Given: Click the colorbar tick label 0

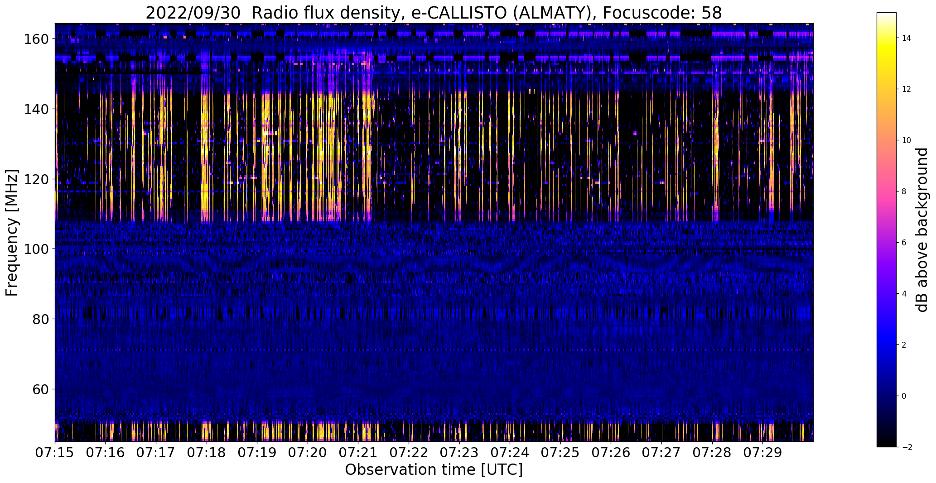Looking at the screenshot, I should coord(904,396).
